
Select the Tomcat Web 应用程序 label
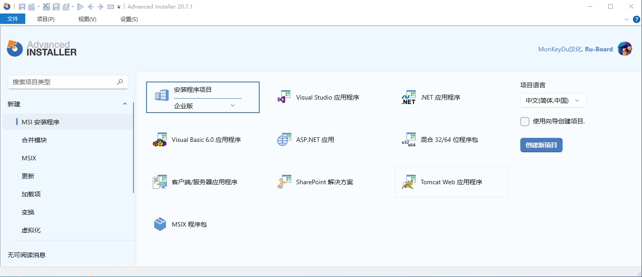451,182
